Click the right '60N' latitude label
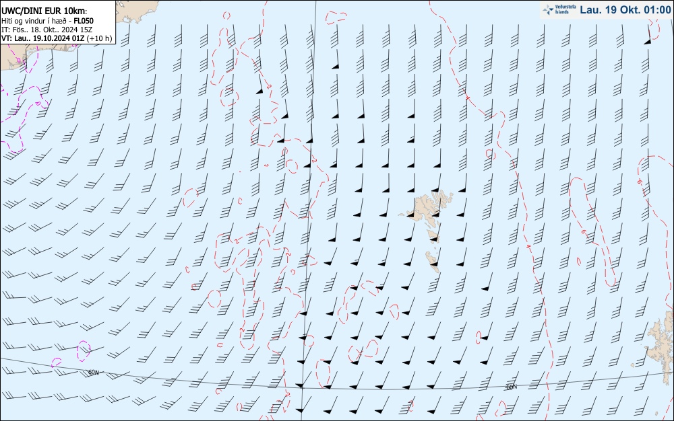 tap(511, 387)
